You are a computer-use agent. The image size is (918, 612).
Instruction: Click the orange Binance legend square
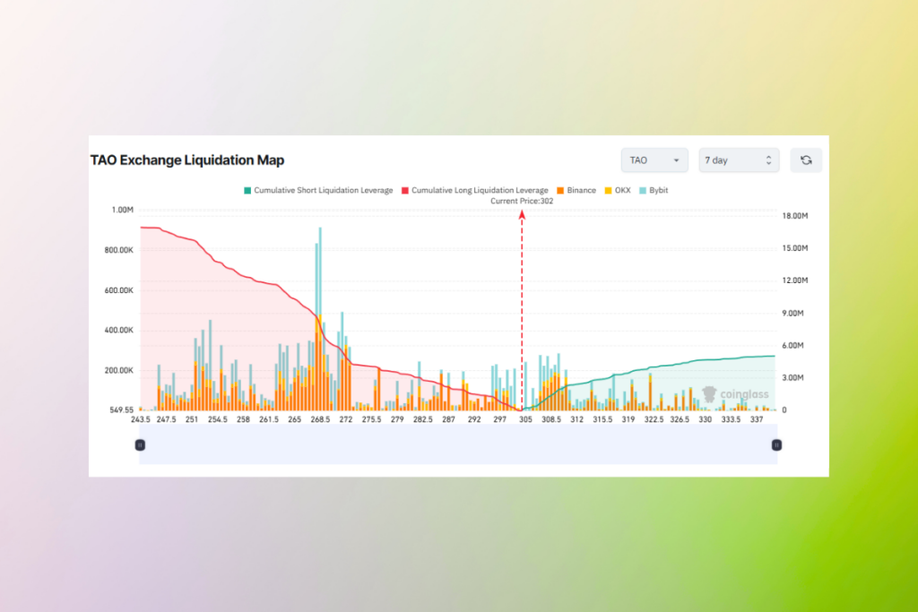[x=559, y=191]
